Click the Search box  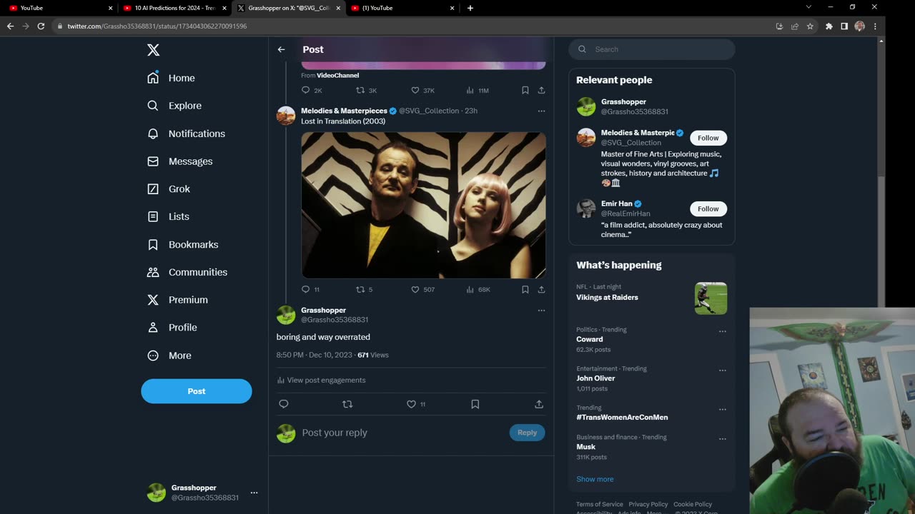point(652,49)
